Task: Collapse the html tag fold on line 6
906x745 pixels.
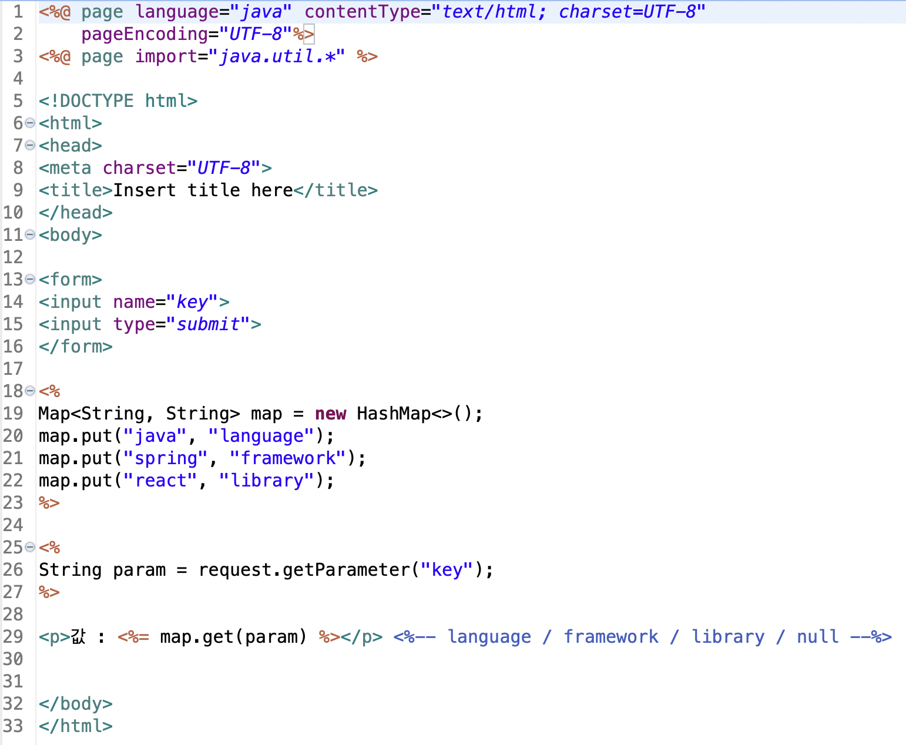Action: click(x=30, y=123)
